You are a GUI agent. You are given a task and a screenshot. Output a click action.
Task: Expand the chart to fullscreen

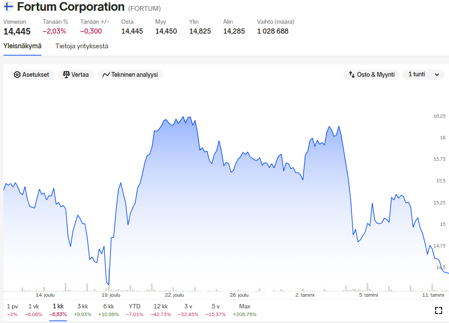pyautogui.click(x=439, y=310)
